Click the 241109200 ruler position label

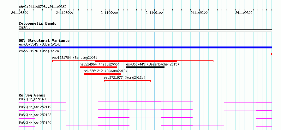tap(199, 13)
